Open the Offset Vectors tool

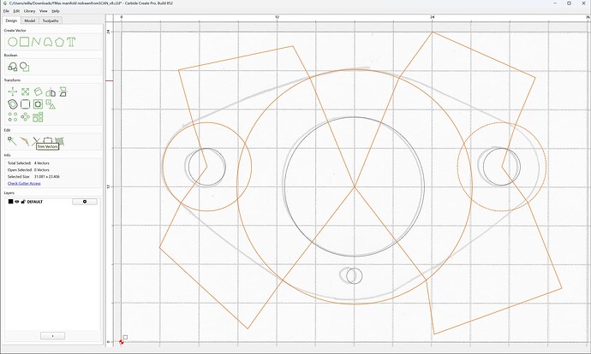tap(13, 104)
